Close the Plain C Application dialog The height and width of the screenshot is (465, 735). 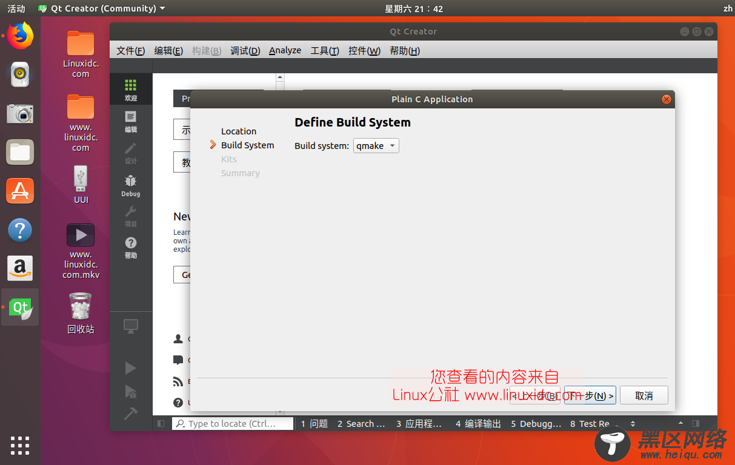pyautogui.click(x=667, y=99)
